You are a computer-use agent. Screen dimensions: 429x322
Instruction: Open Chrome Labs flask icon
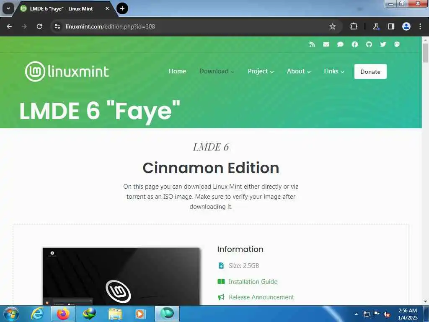[x=376, y=26]
